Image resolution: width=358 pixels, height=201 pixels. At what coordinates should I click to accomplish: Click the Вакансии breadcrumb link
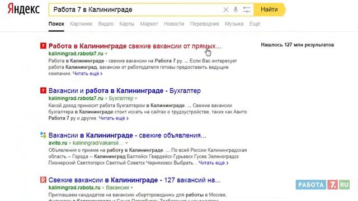117,188
